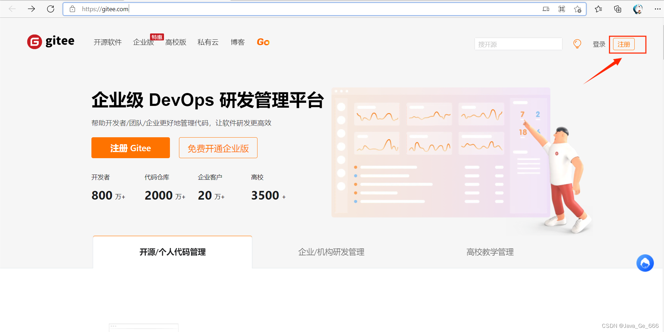Click the 20 万+ enterprise customers figure
Image resolution: width=664 pixels, height=332 pixels.
coord(211,195)
